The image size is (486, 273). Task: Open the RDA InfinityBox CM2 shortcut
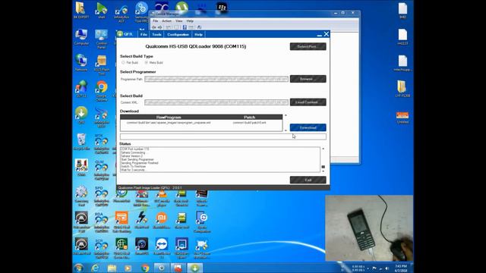101,222
